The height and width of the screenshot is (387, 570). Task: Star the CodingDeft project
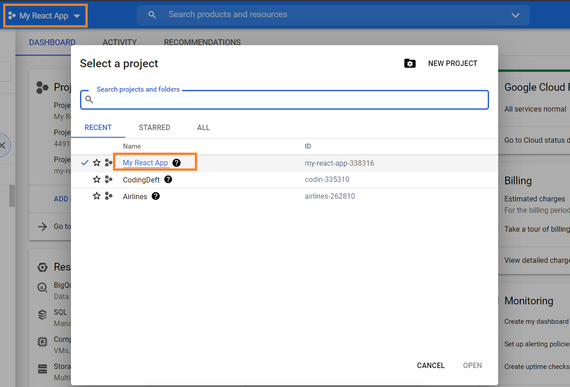(96, 179)
